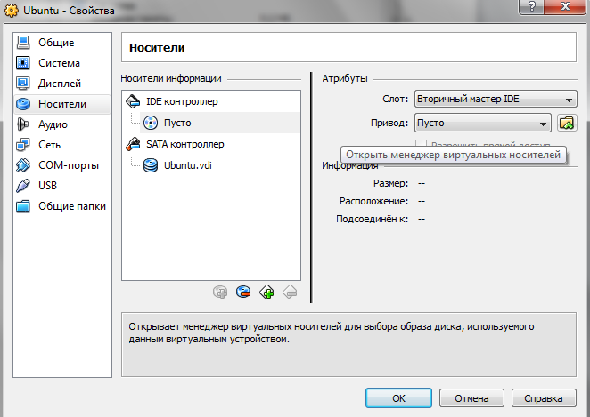590x417 pixels.
Task: Close the Ubuntu - Свойства dialog
Action: (565, 6)
